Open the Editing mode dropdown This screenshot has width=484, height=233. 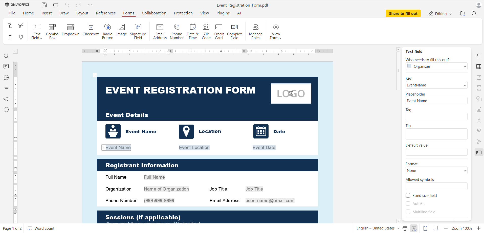point(440,14)
